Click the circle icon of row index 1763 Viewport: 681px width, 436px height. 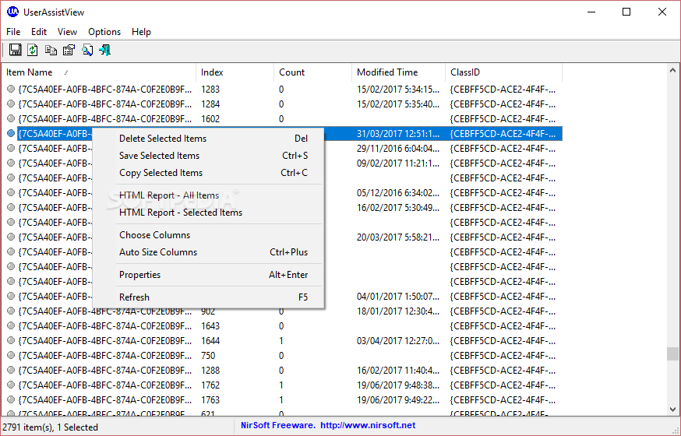11,399
